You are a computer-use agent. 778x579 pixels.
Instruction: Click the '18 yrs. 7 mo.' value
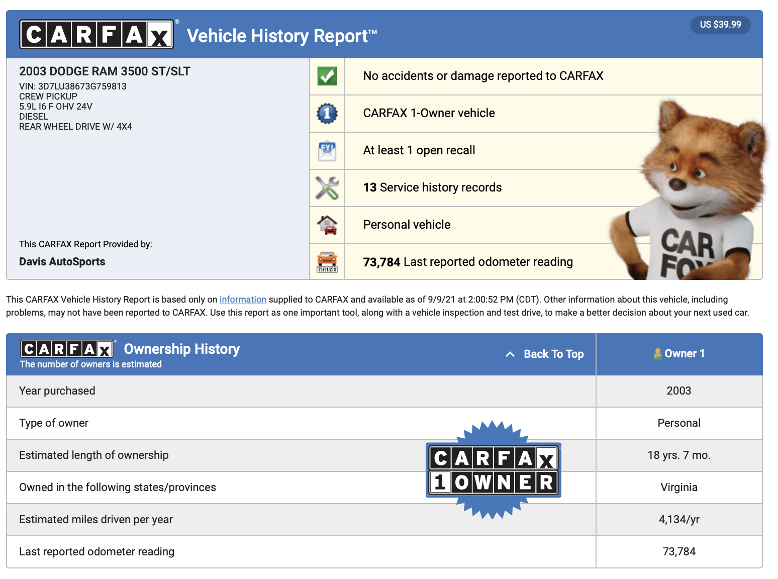(679, 455)
